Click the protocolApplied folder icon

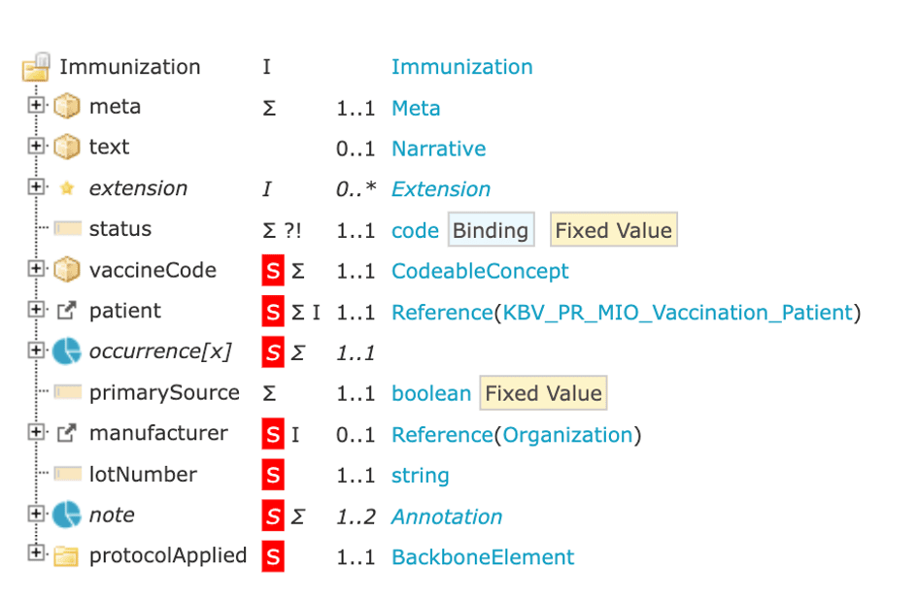click(66, 556)
